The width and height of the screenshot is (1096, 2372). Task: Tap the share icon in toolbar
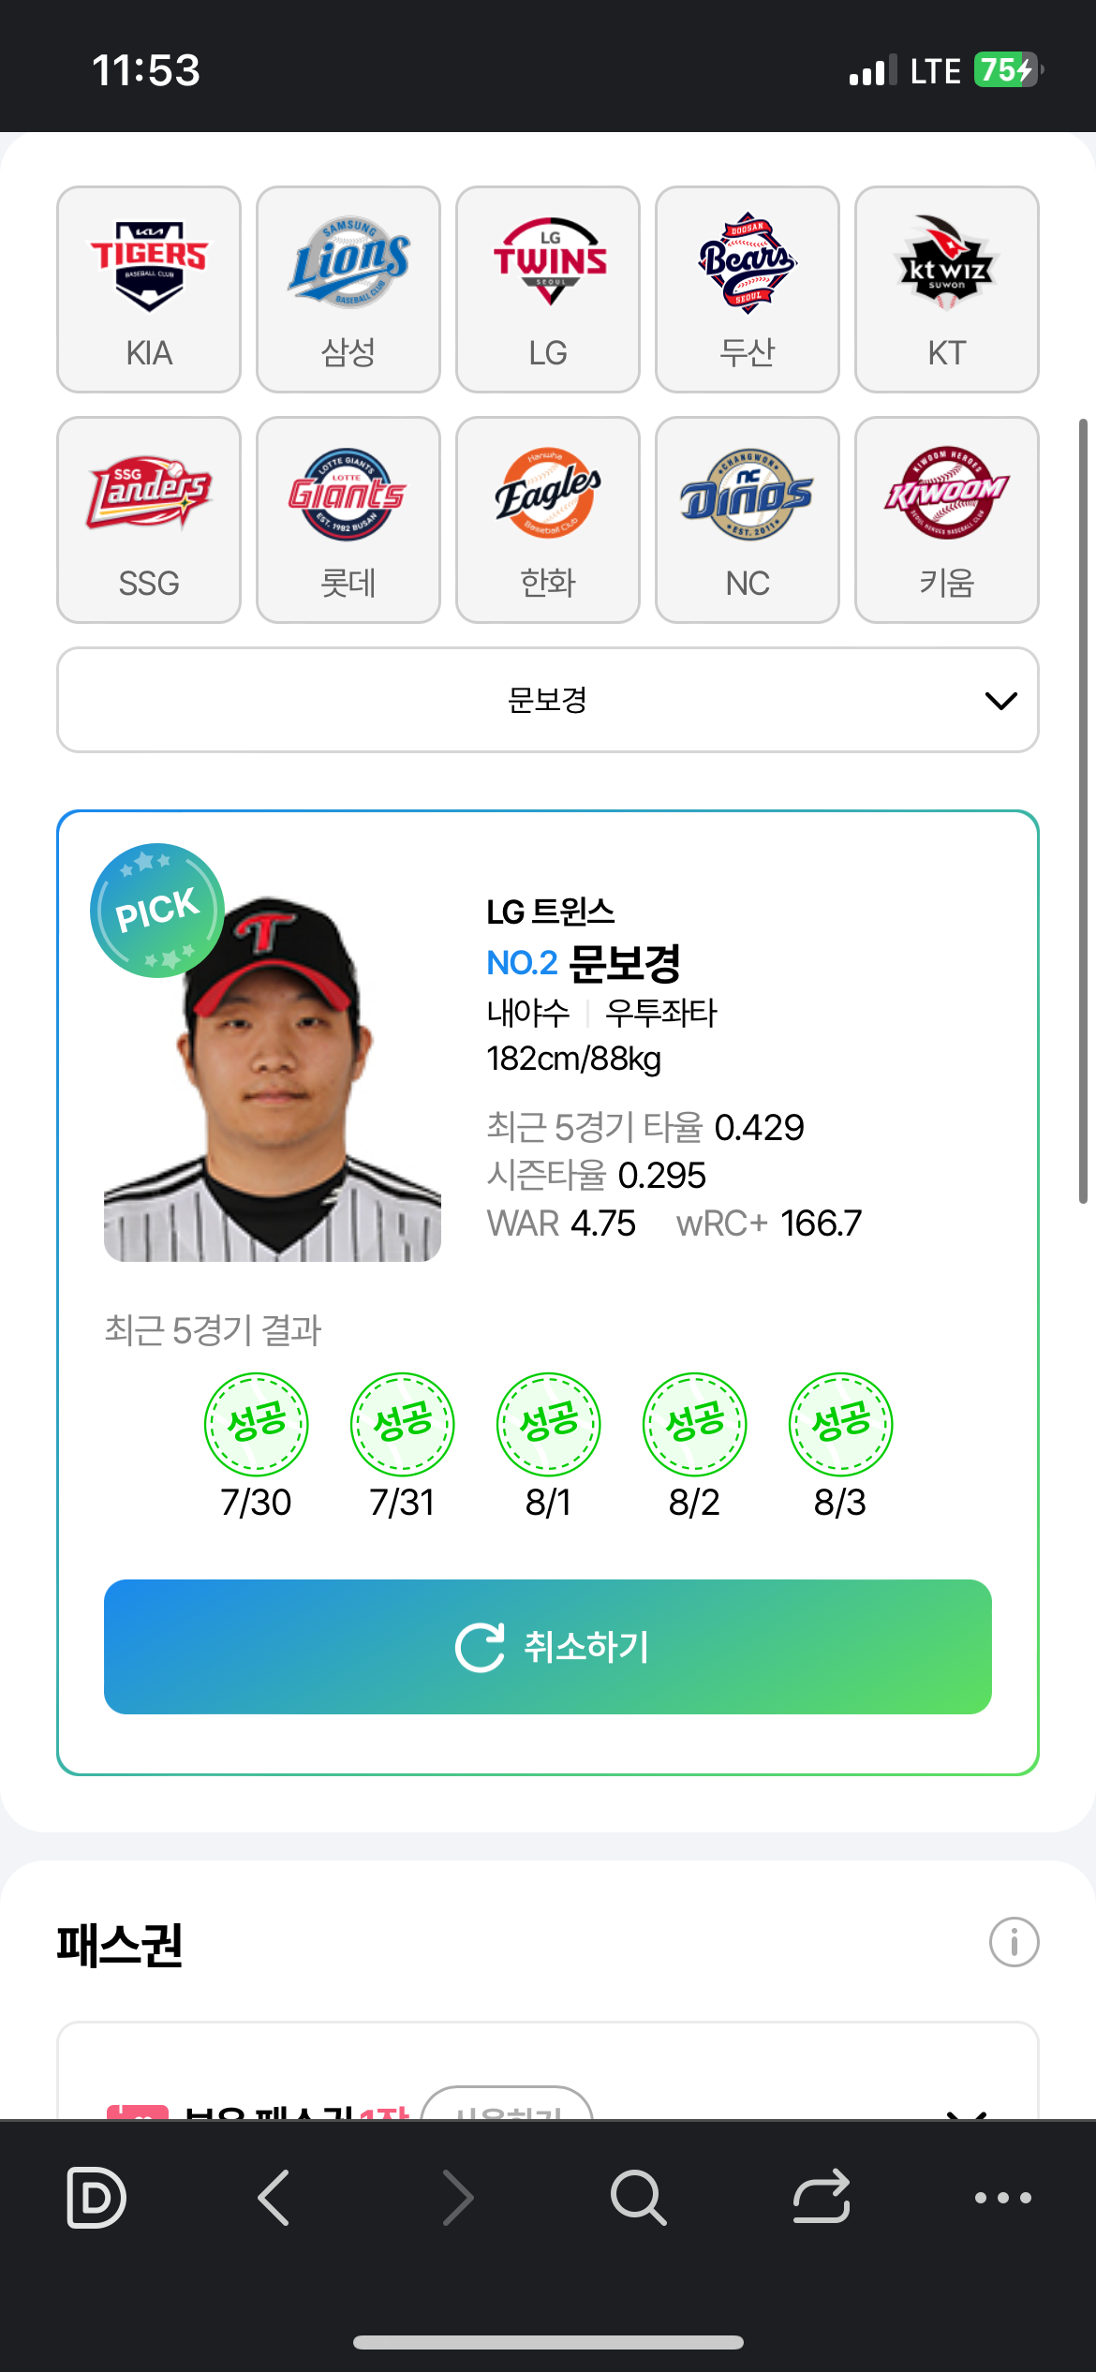822,2197
